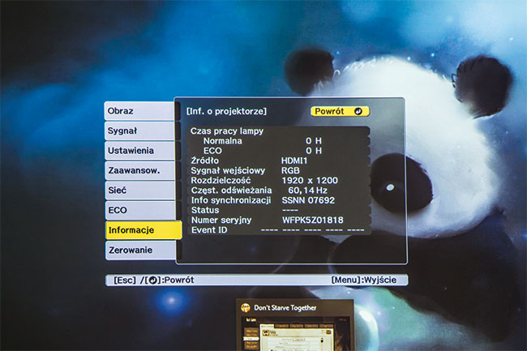Click the [Menu]:Wyjście hint
Image resolution: width=527 pixels, height=351 pixels.
(367, 280)
